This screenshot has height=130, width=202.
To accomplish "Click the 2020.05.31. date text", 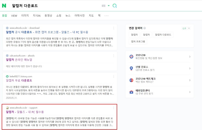I will (11, 98).
